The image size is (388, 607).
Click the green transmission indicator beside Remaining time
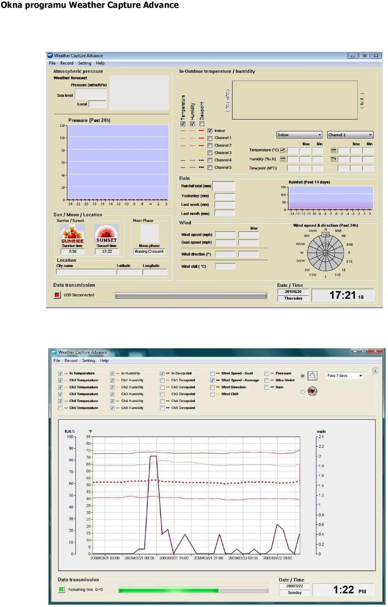pos(61,589)
